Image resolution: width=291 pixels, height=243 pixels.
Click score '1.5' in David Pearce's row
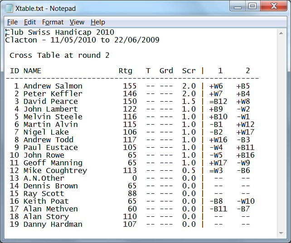(189, 101)
